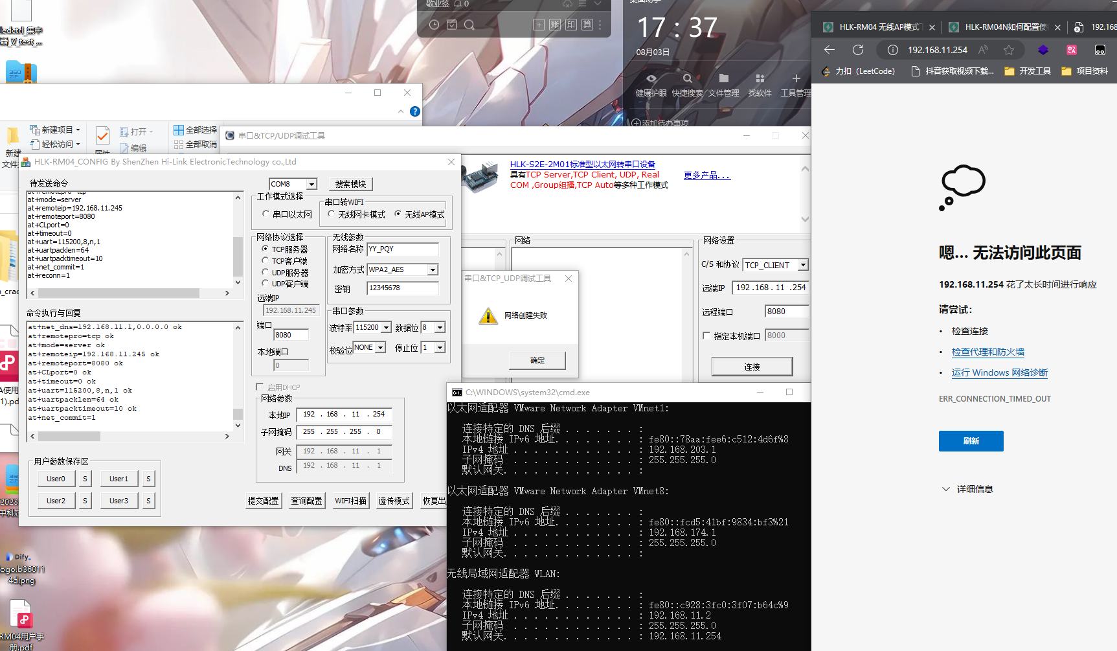Open the calendar-check icon in 敬业签 widget

452,25
